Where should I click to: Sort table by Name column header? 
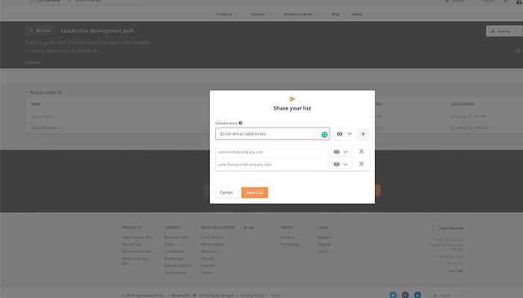(36, 104)
